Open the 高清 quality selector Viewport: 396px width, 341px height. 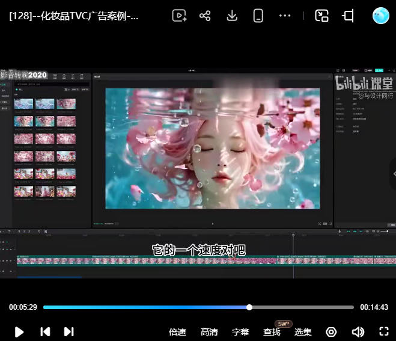209,332
